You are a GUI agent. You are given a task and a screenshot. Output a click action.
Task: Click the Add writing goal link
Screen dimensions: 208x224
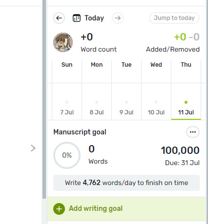[96, 208]
